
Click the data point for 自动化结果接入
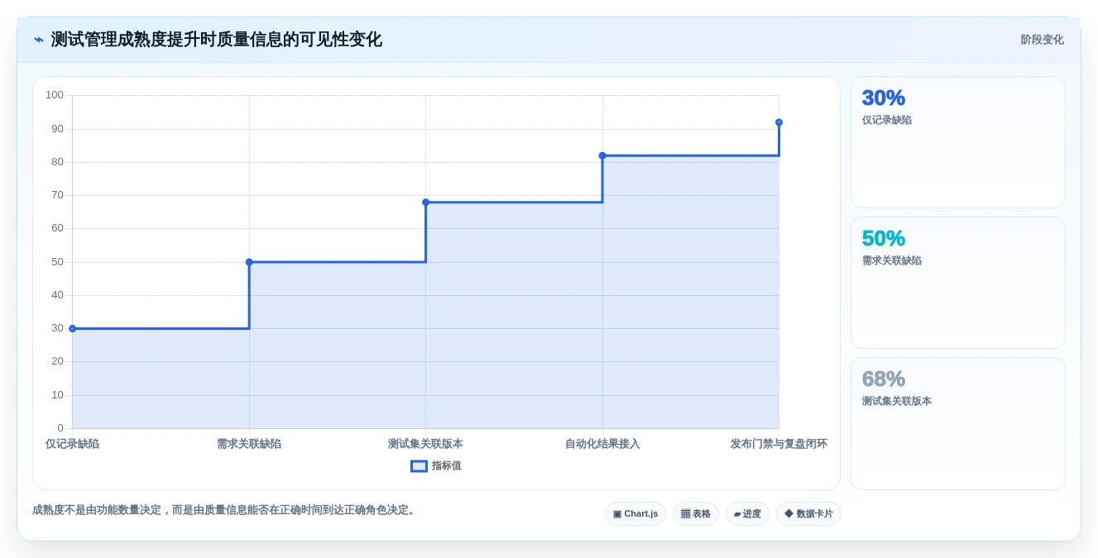coord(602,155)
